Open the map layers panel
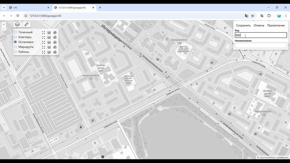The image size is (290, 163). pos(17,24)
